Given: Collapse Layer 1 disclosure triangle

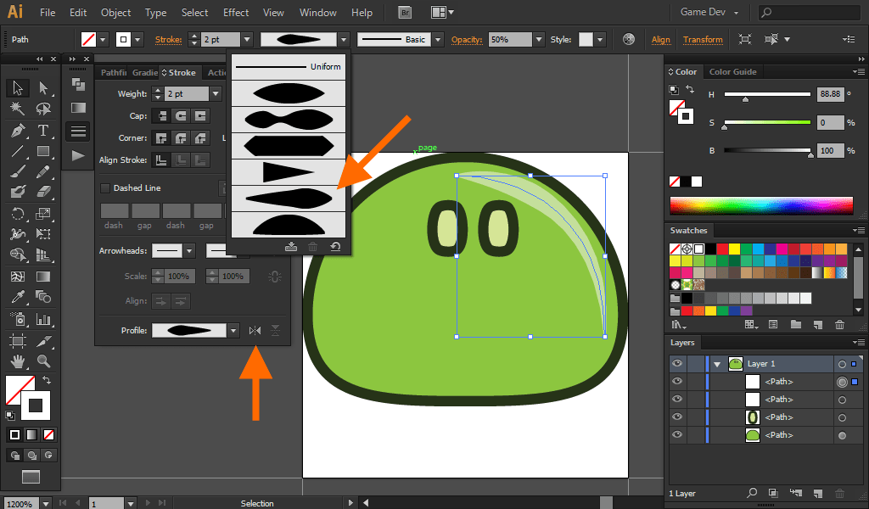Looking at the screenshot, I should coord(717,364).
